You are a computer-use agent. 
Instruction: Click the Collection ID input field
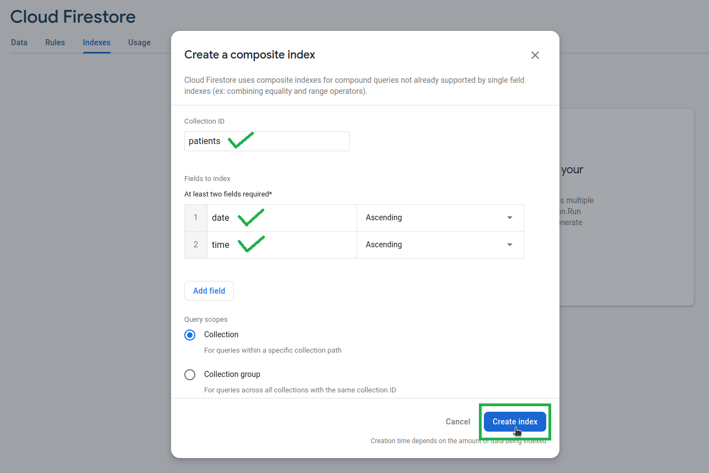point(267,141)
